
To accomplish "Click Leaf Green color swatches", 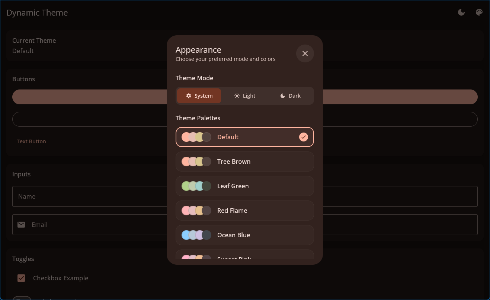I will pyautogui.click(x=196, y=186).
